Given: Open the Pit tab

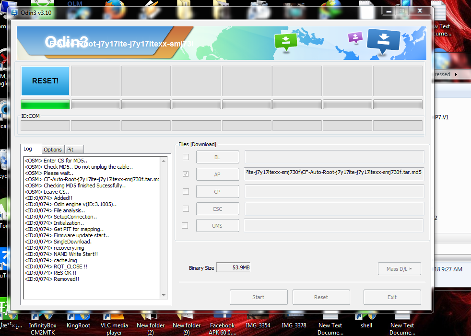Looking at the screenshot, I should 73,150.
